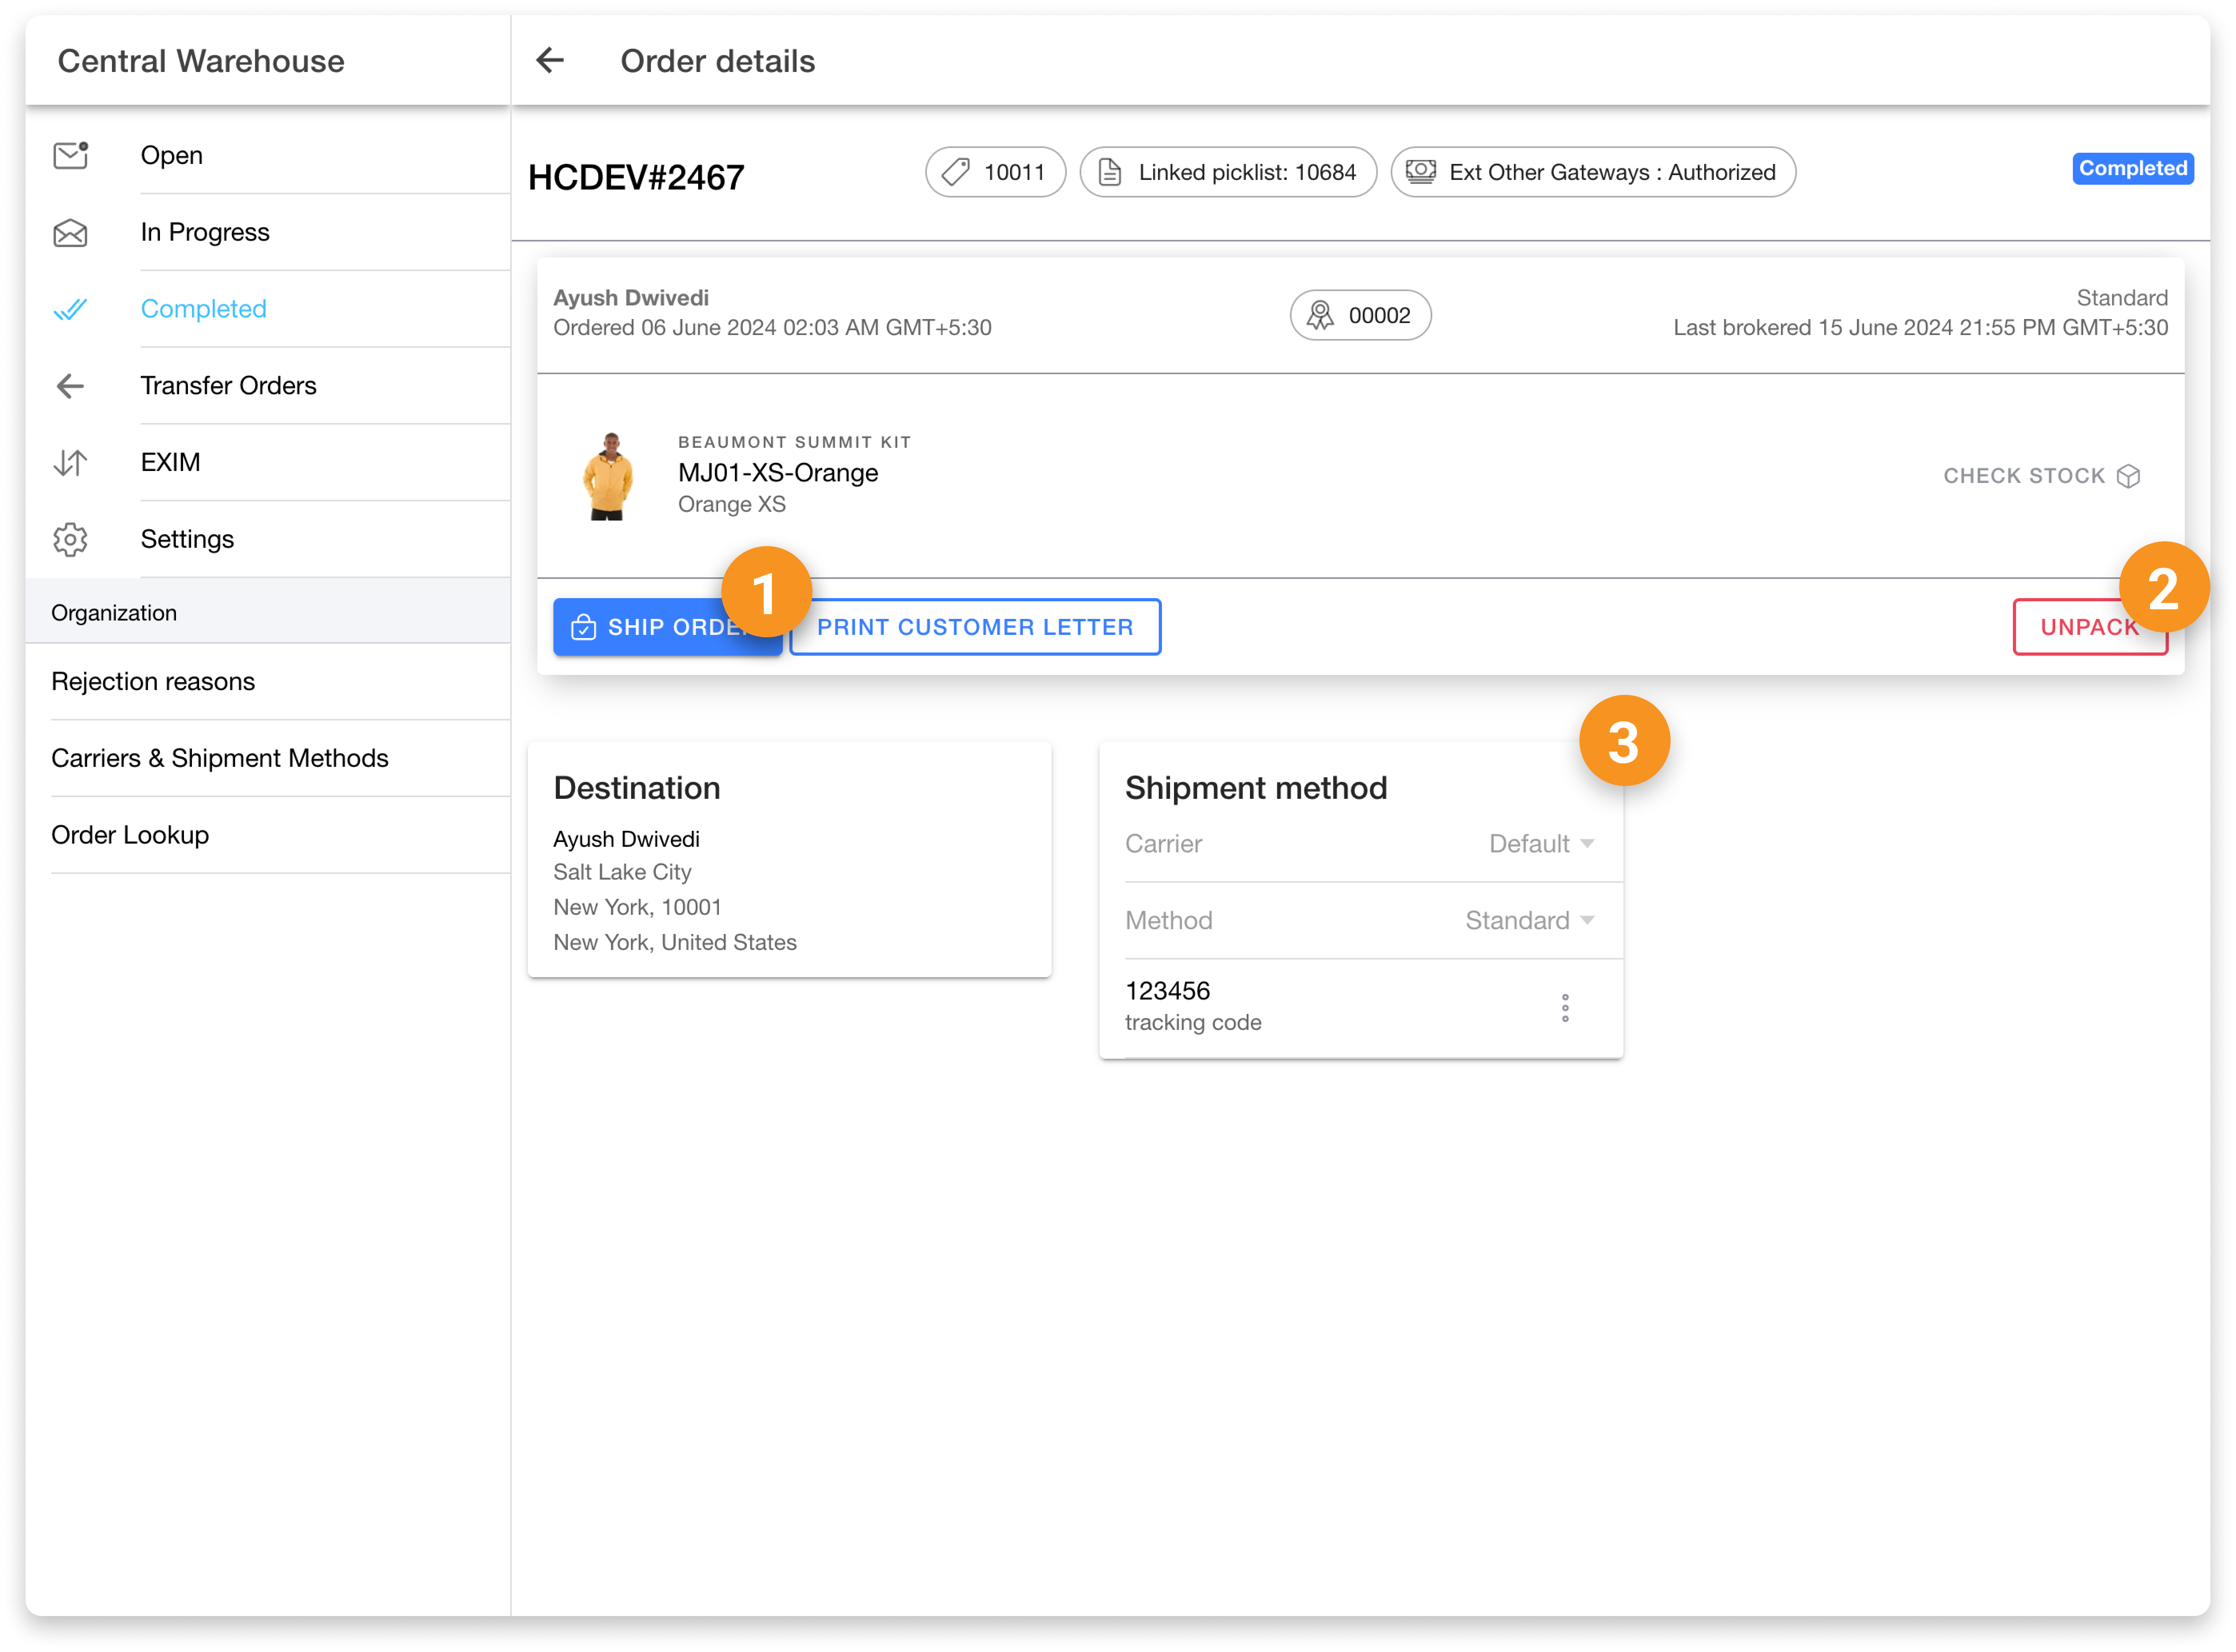
Task: Open tracking code three-dot menu
Action: [x=1565, y=1007]
